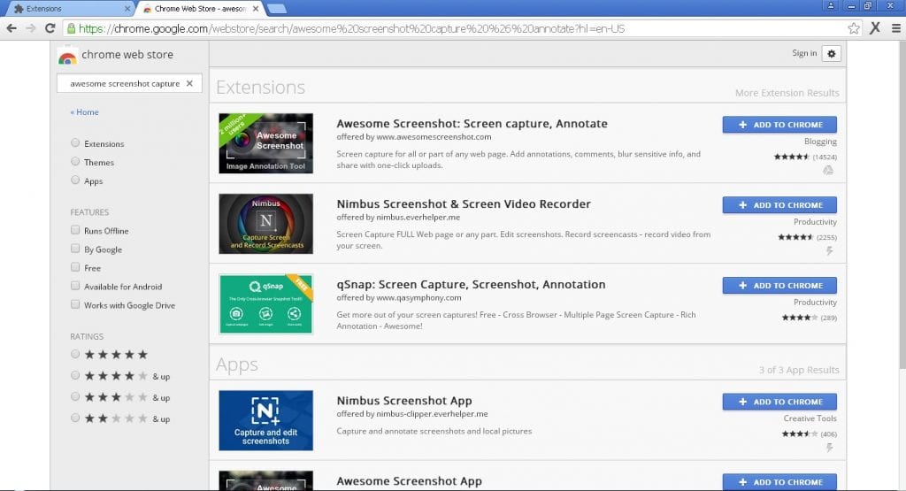
Task: Filter by five star rating
Action: (75, 355)
